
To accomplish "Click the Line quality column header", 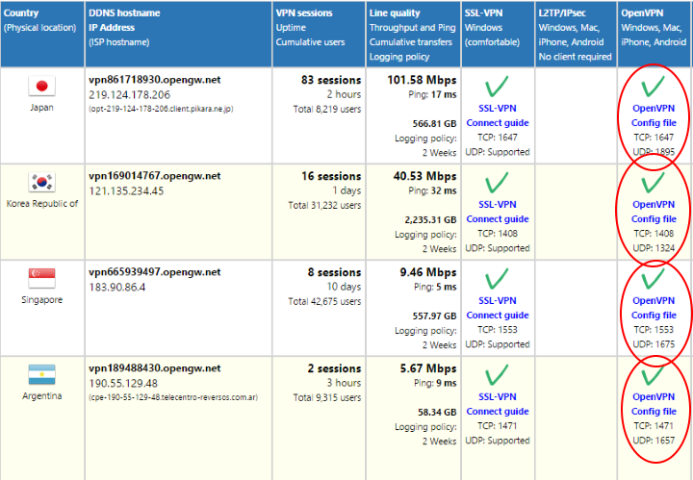I will (x=396, y=13).
